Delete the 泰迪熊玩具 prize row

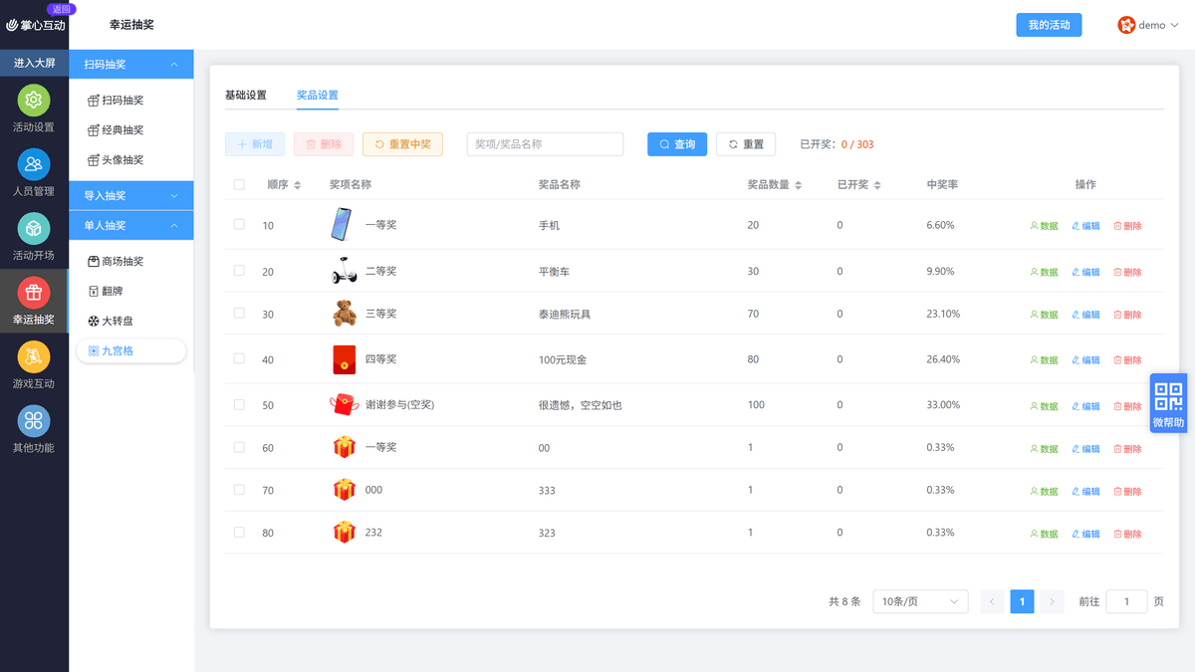1127,315
